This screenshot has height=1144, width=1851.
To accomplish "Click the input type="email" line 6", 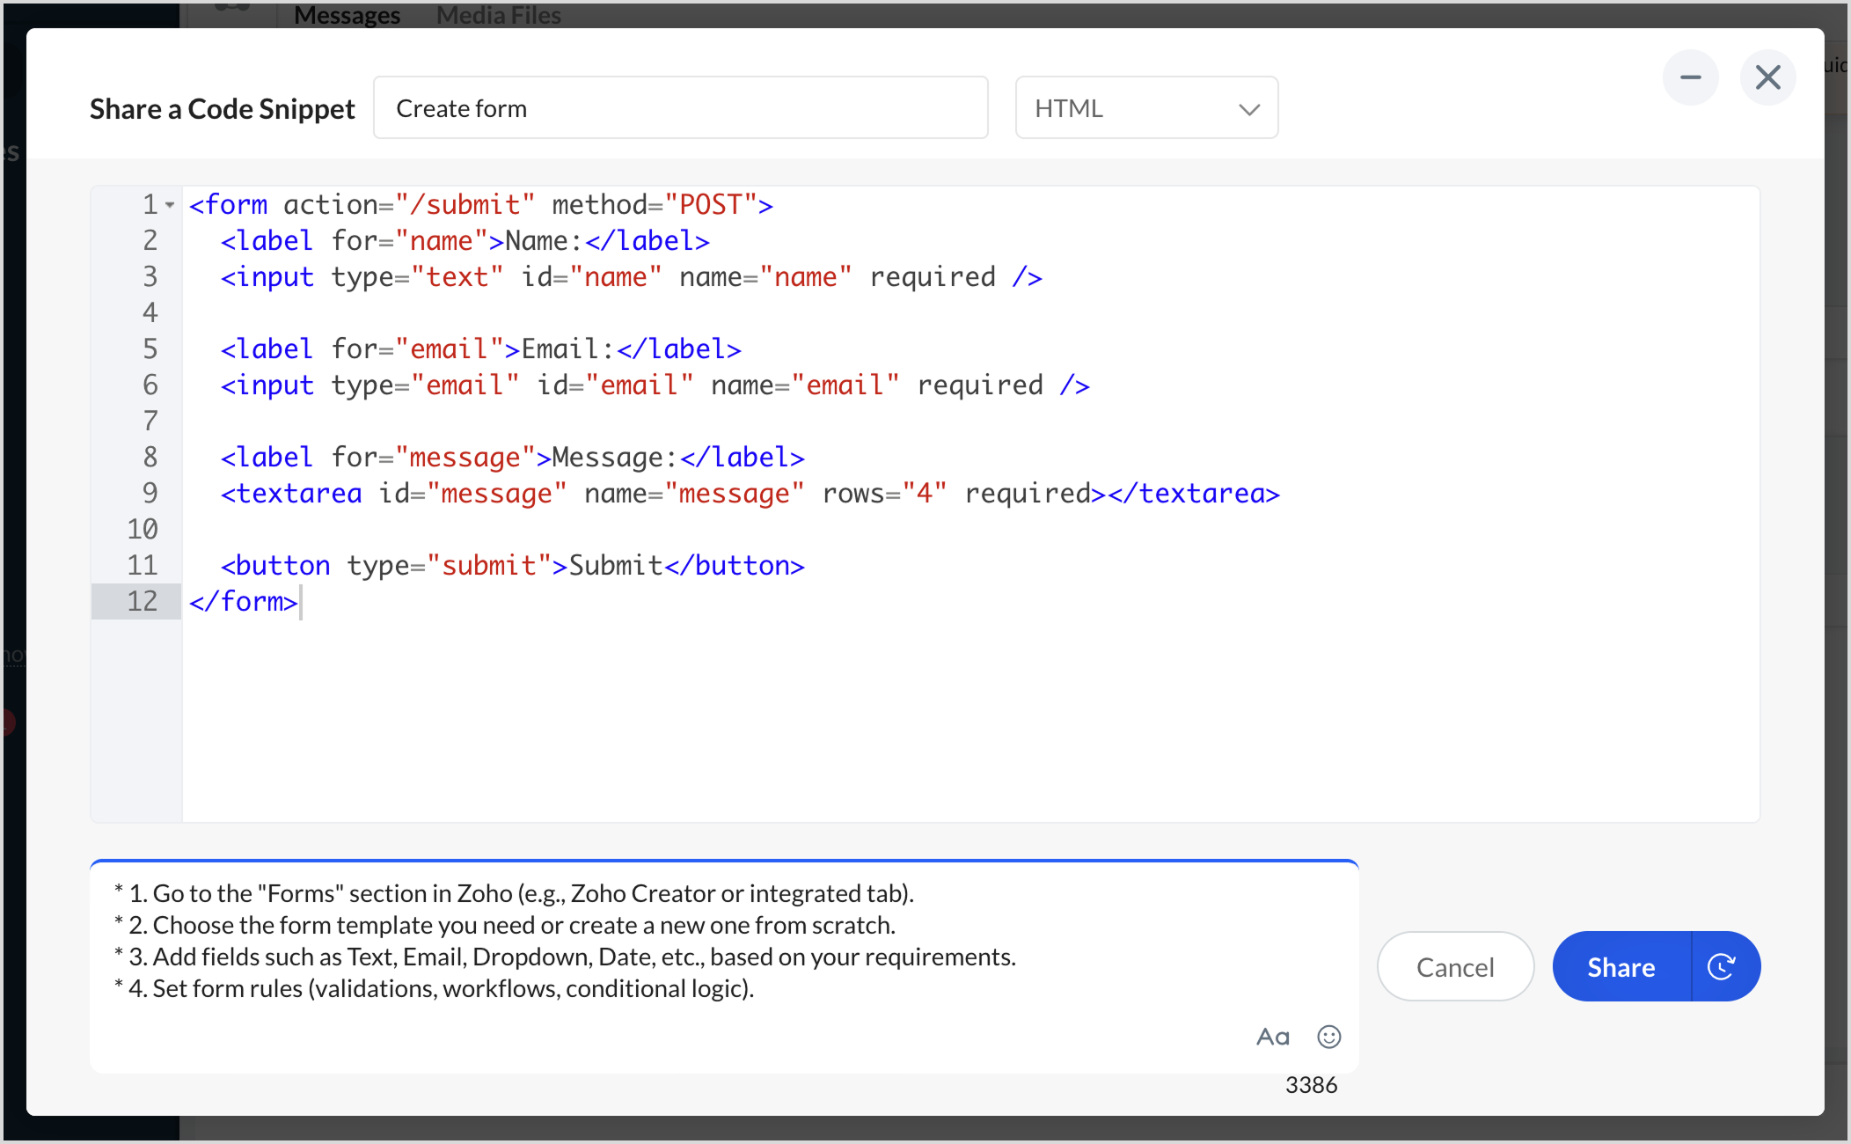I will (655, 385).
